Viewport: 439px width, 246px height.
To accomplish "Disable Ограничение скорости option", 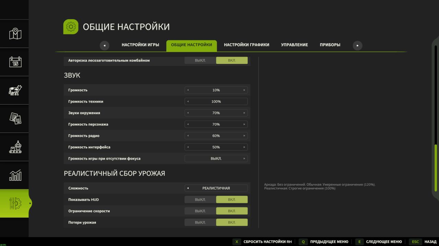I will tap(200, 211).
